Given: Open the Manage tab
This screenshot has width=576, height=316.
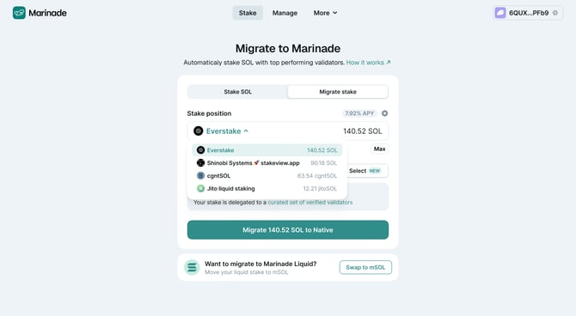Looking at the screenshot, I should coord(285,13).
